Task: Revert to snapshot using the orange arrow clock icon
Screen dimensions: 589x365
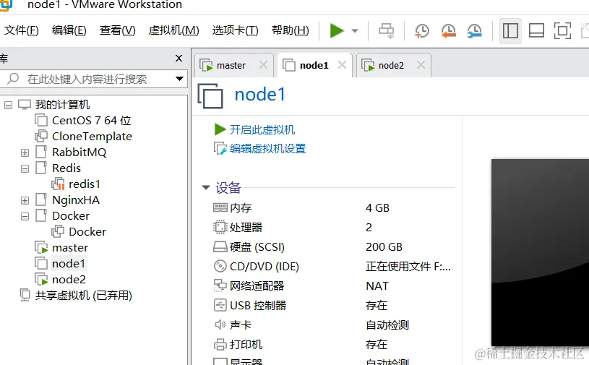Action: [448, 30]
